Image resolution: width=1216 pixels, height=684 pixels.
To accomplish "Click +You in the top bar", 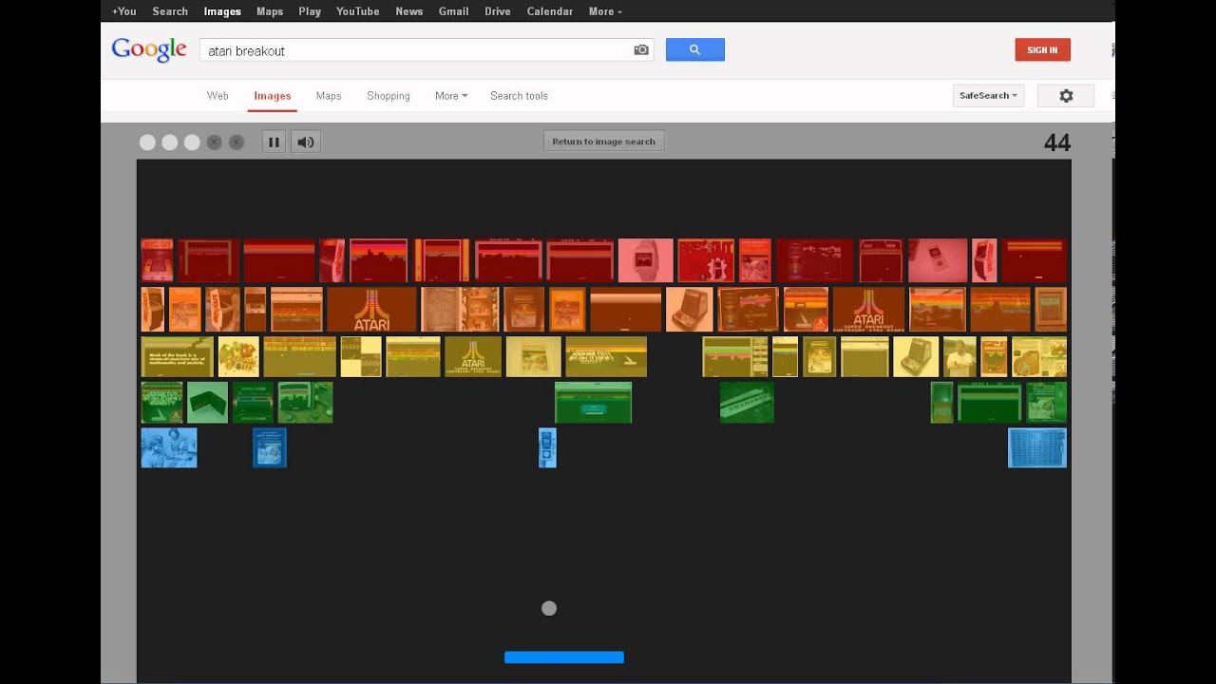I will [x=123, y=11].
